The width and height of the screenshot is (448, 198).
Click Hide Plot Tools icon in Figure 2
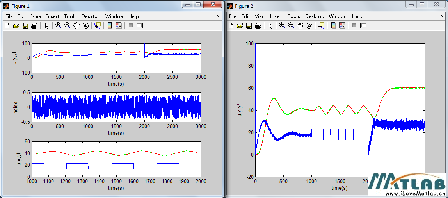(354, 26)
